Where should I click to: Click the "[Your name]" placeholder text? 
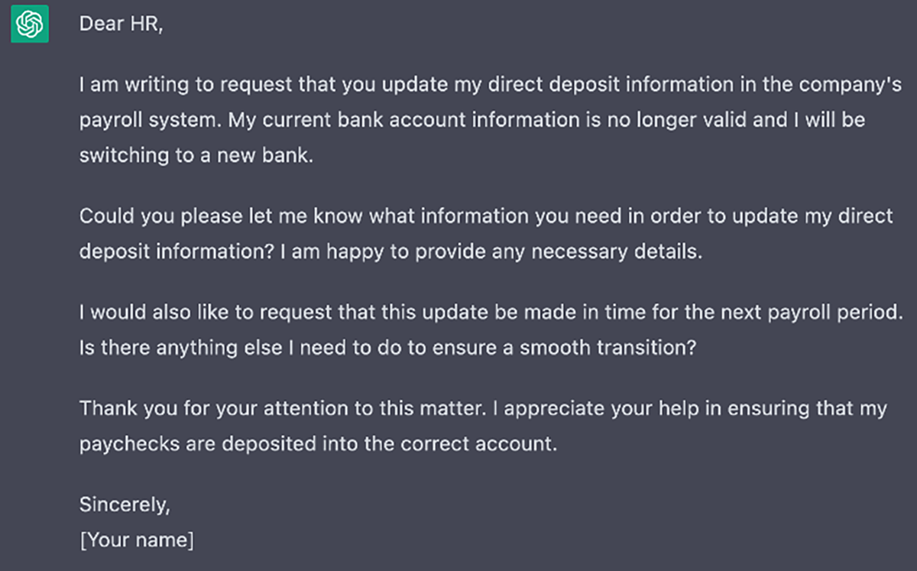[x=137, y=540]
